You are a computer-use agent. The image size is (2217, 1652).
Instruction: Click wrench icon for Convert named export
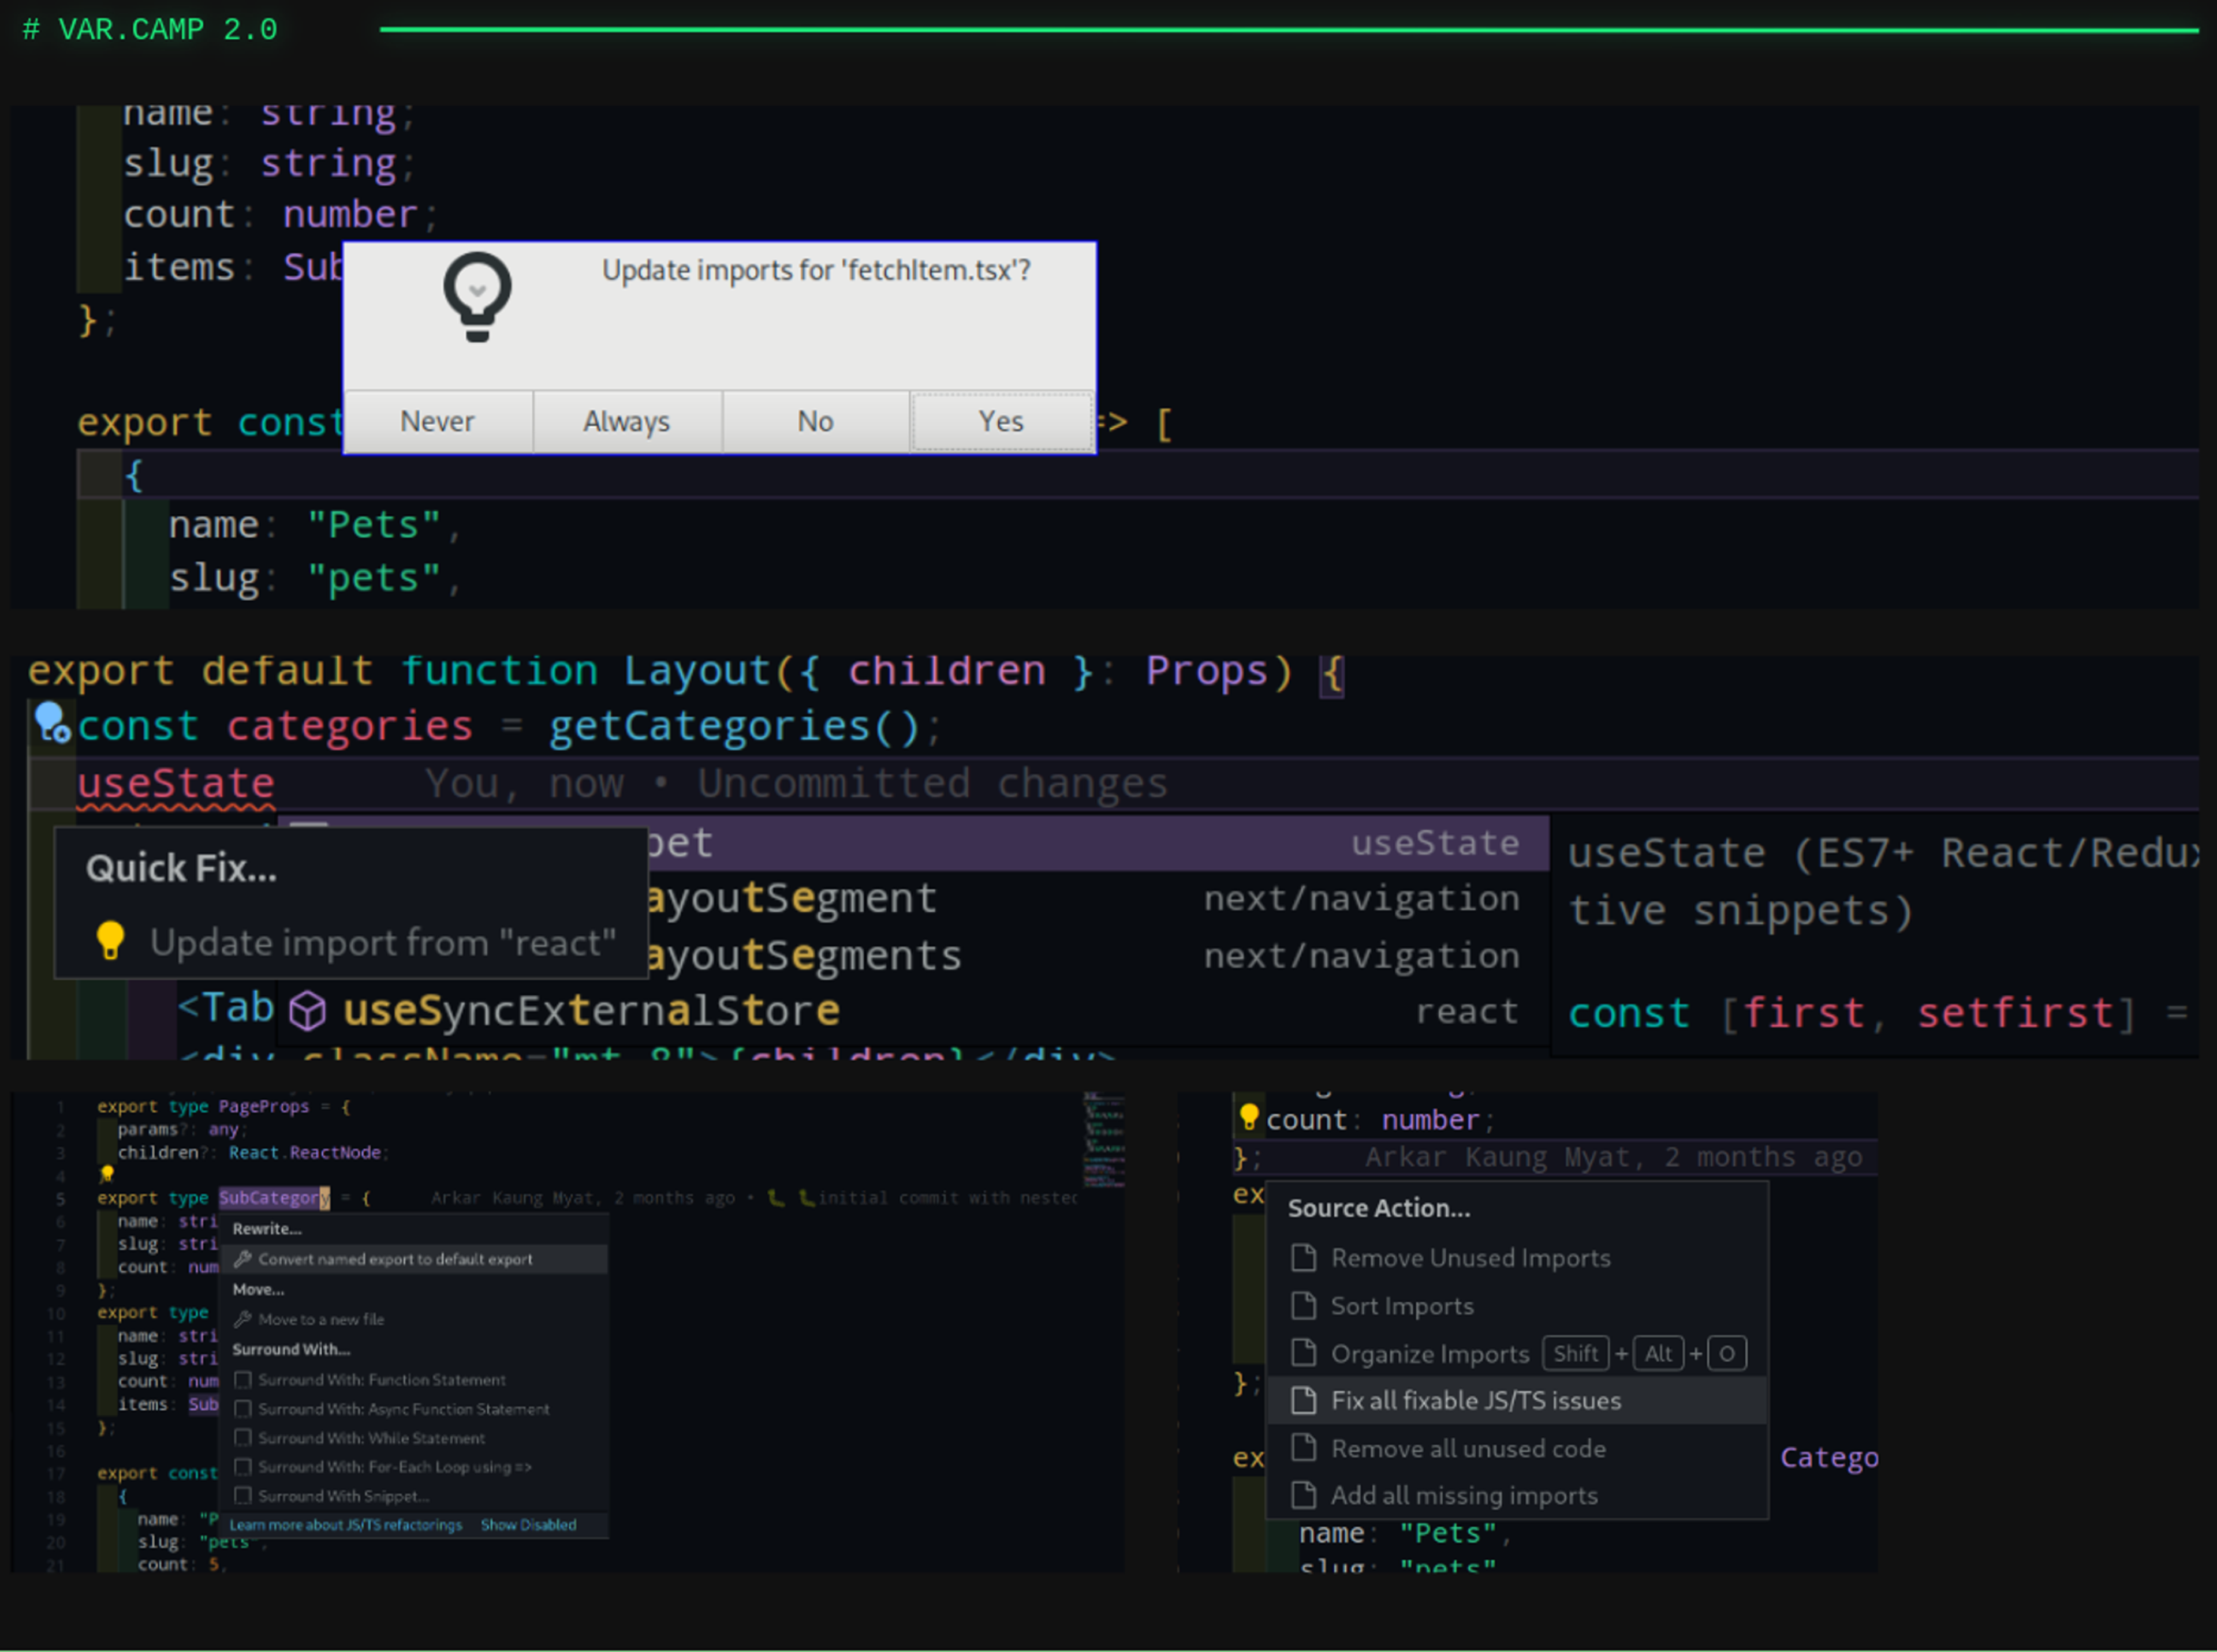242,1259
